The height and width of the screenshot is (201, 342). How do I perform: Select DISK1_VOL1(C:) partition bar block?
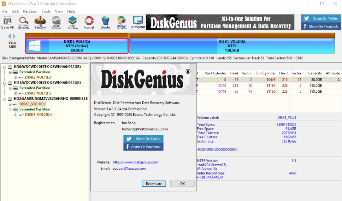(x=77, y=46)
